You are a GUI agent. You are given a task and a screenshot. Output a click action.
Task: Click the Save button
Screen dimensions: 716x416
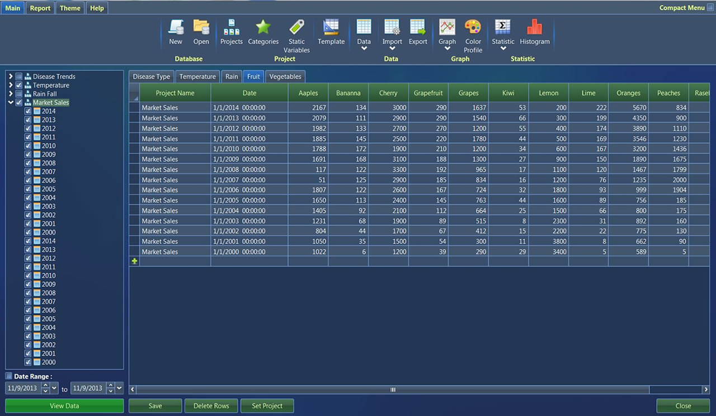[x=155, y=406]
